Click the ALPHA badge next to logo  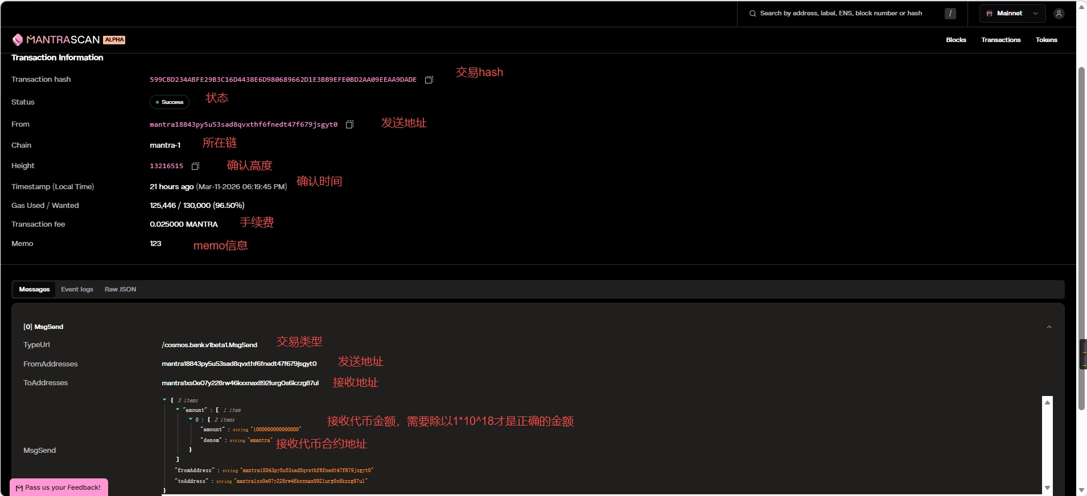pos(114,40)
